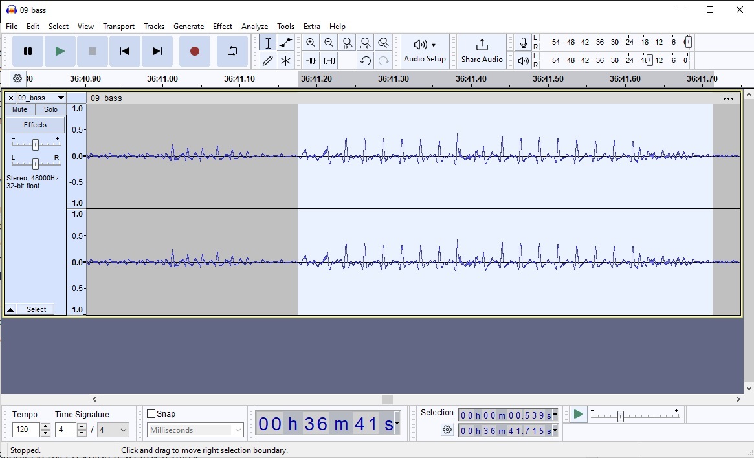The height and width of the screenshot is (458, 754).
Task: Increase or decrease tempo with the stepper
Action: click(46, 430)
